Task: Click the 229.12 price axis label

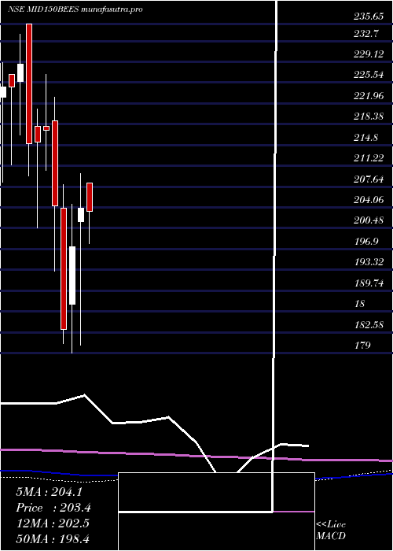Action: [369, 54]
